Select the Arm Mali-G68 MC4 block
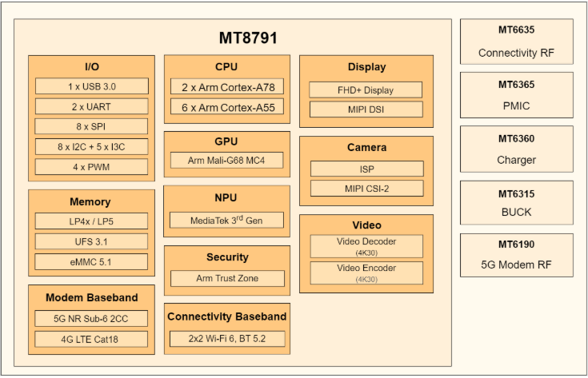 click(x=226, y=161)
